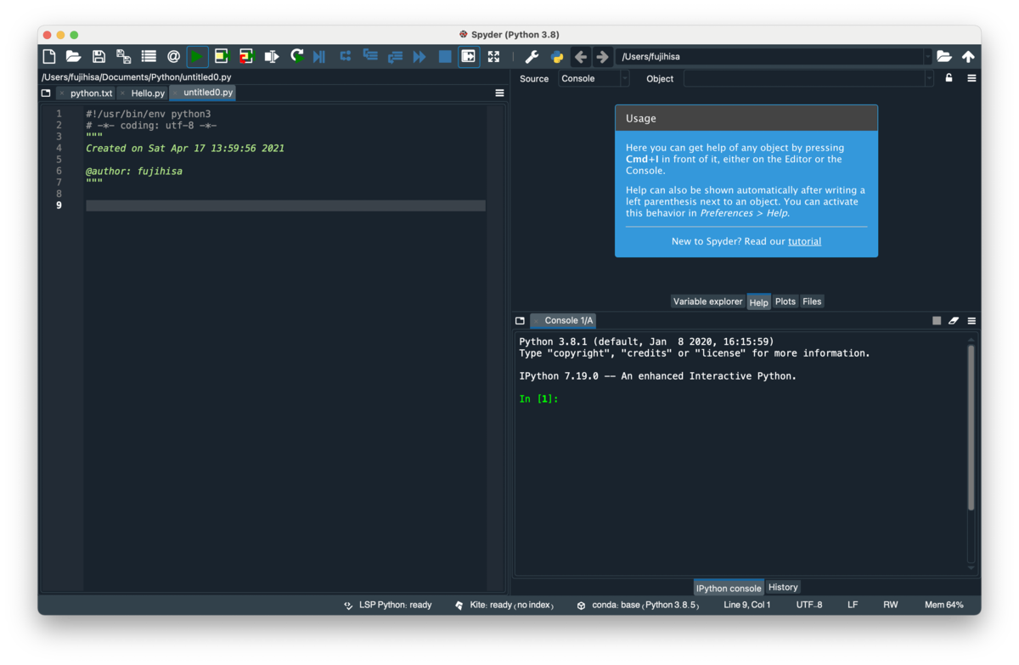Open the Variable explorer tab
Viewport: 1019px width, 665px height.
707,302
